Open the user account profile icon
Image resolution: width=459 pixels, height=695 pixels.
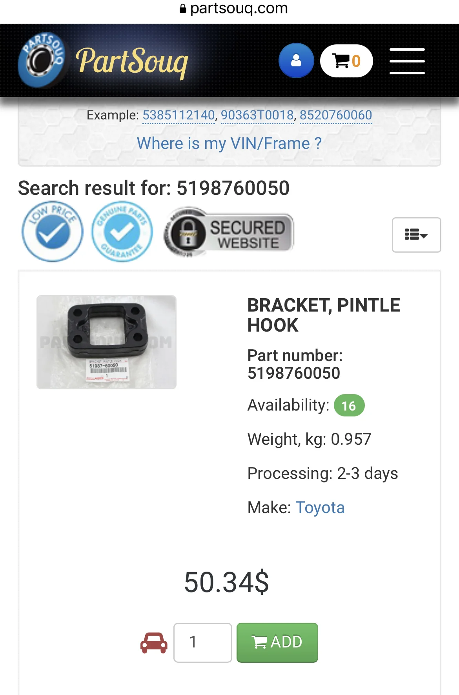[x=296, y=61]
